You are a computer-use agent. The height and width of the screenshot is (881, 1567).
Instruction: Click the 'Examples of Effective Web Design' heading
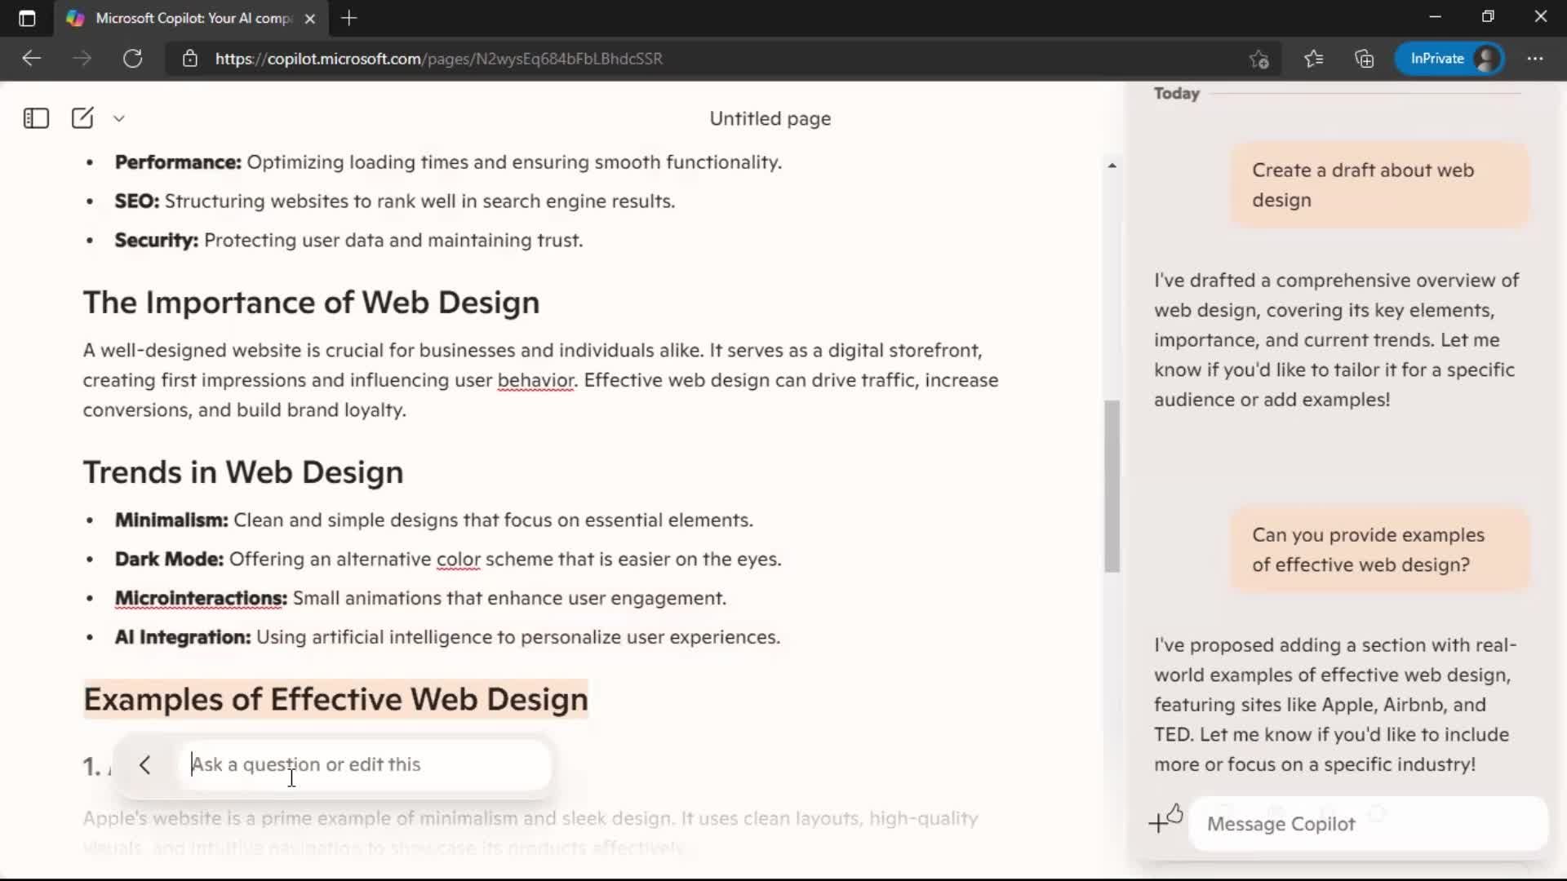coord(335,700)
